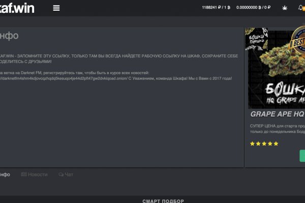Switch to the Чат tab

(x=69, y=175)
